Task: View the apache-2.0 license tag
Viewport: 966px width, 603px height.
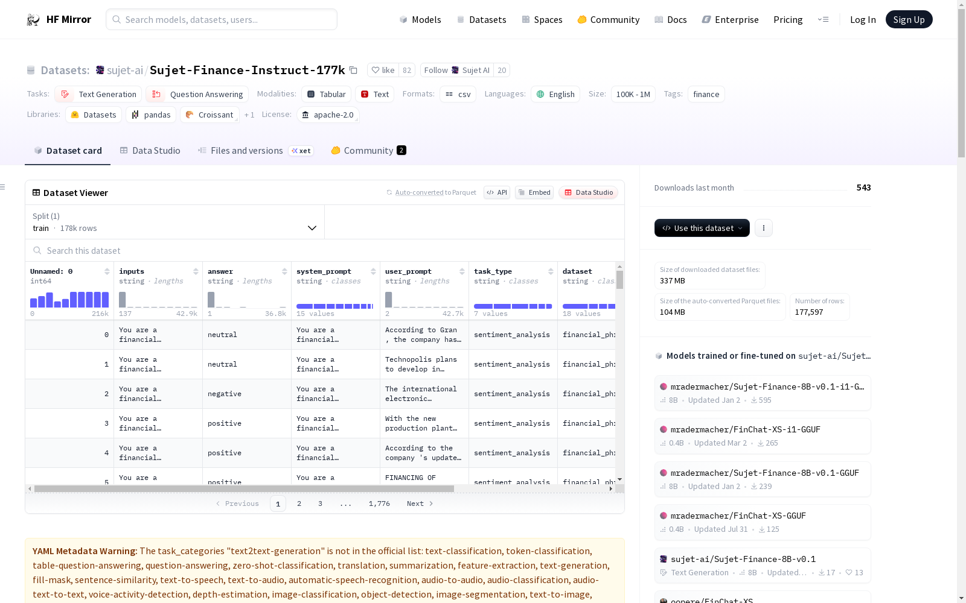Action: click(328, 115)
